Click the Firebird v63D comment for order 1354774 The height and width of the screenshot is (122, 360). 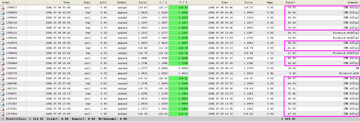pyautogui.click(x=349, y=73)
